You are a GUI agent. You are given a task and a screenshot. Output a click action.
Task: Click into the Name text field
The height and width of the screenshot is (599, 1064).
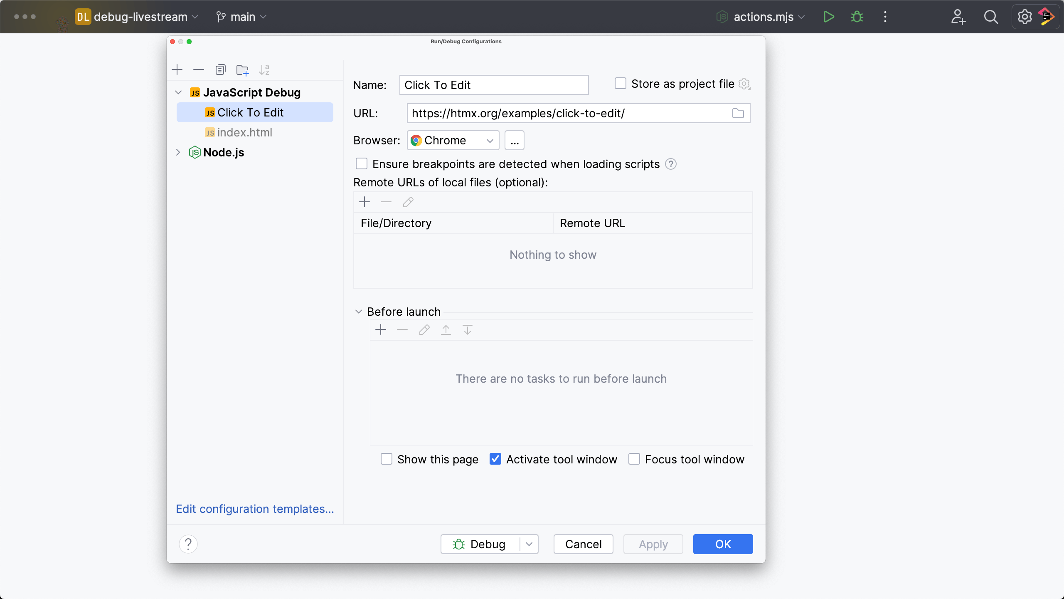[493, 85]
